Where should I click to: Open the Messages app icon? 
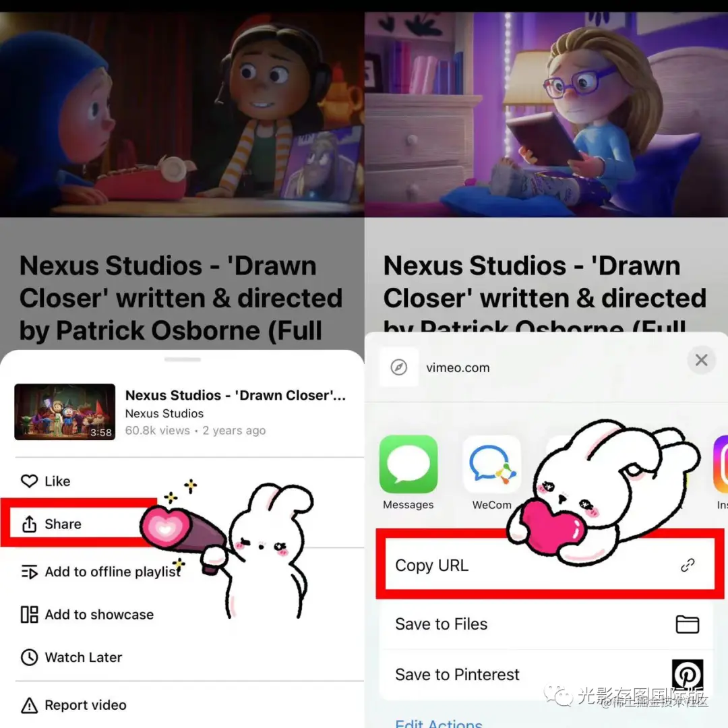click(408, 464)
